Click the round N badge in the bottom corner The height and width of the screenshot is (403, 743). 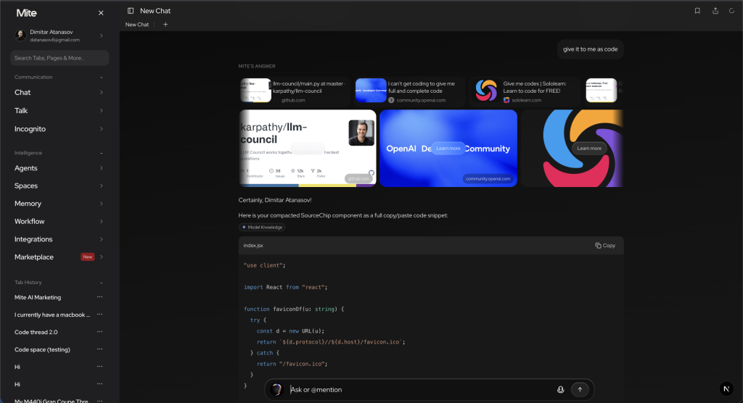point(726,389)
